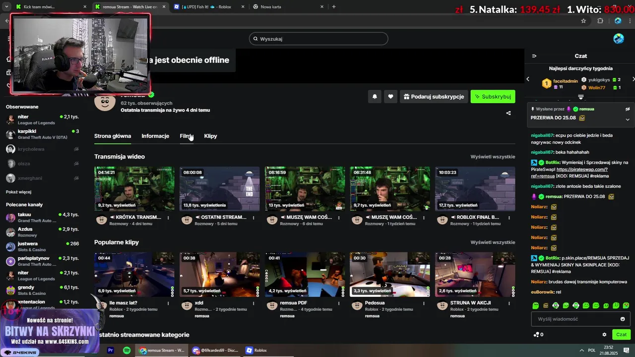Open options menu for xdd clip
This screenshot has height=357, width=635.
click(254, 303)
